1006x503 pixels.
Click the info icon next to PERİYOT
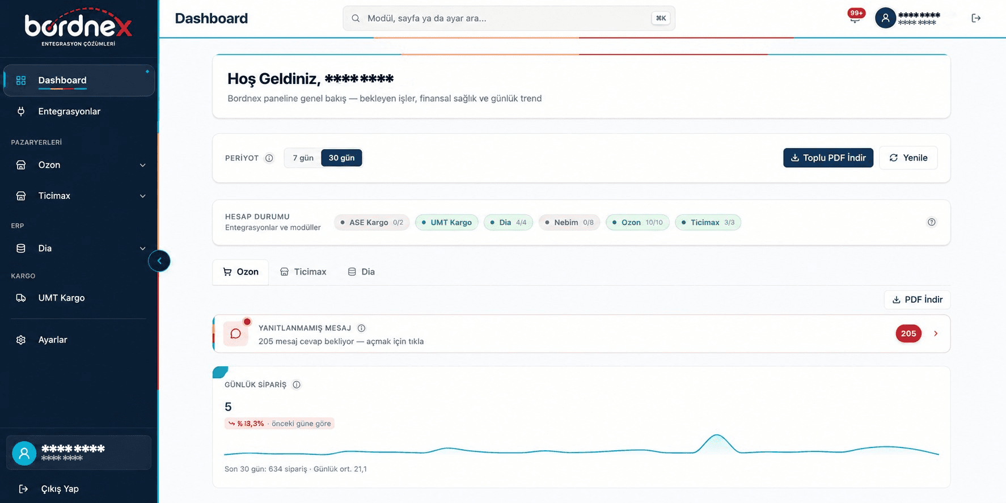[269, 158]
